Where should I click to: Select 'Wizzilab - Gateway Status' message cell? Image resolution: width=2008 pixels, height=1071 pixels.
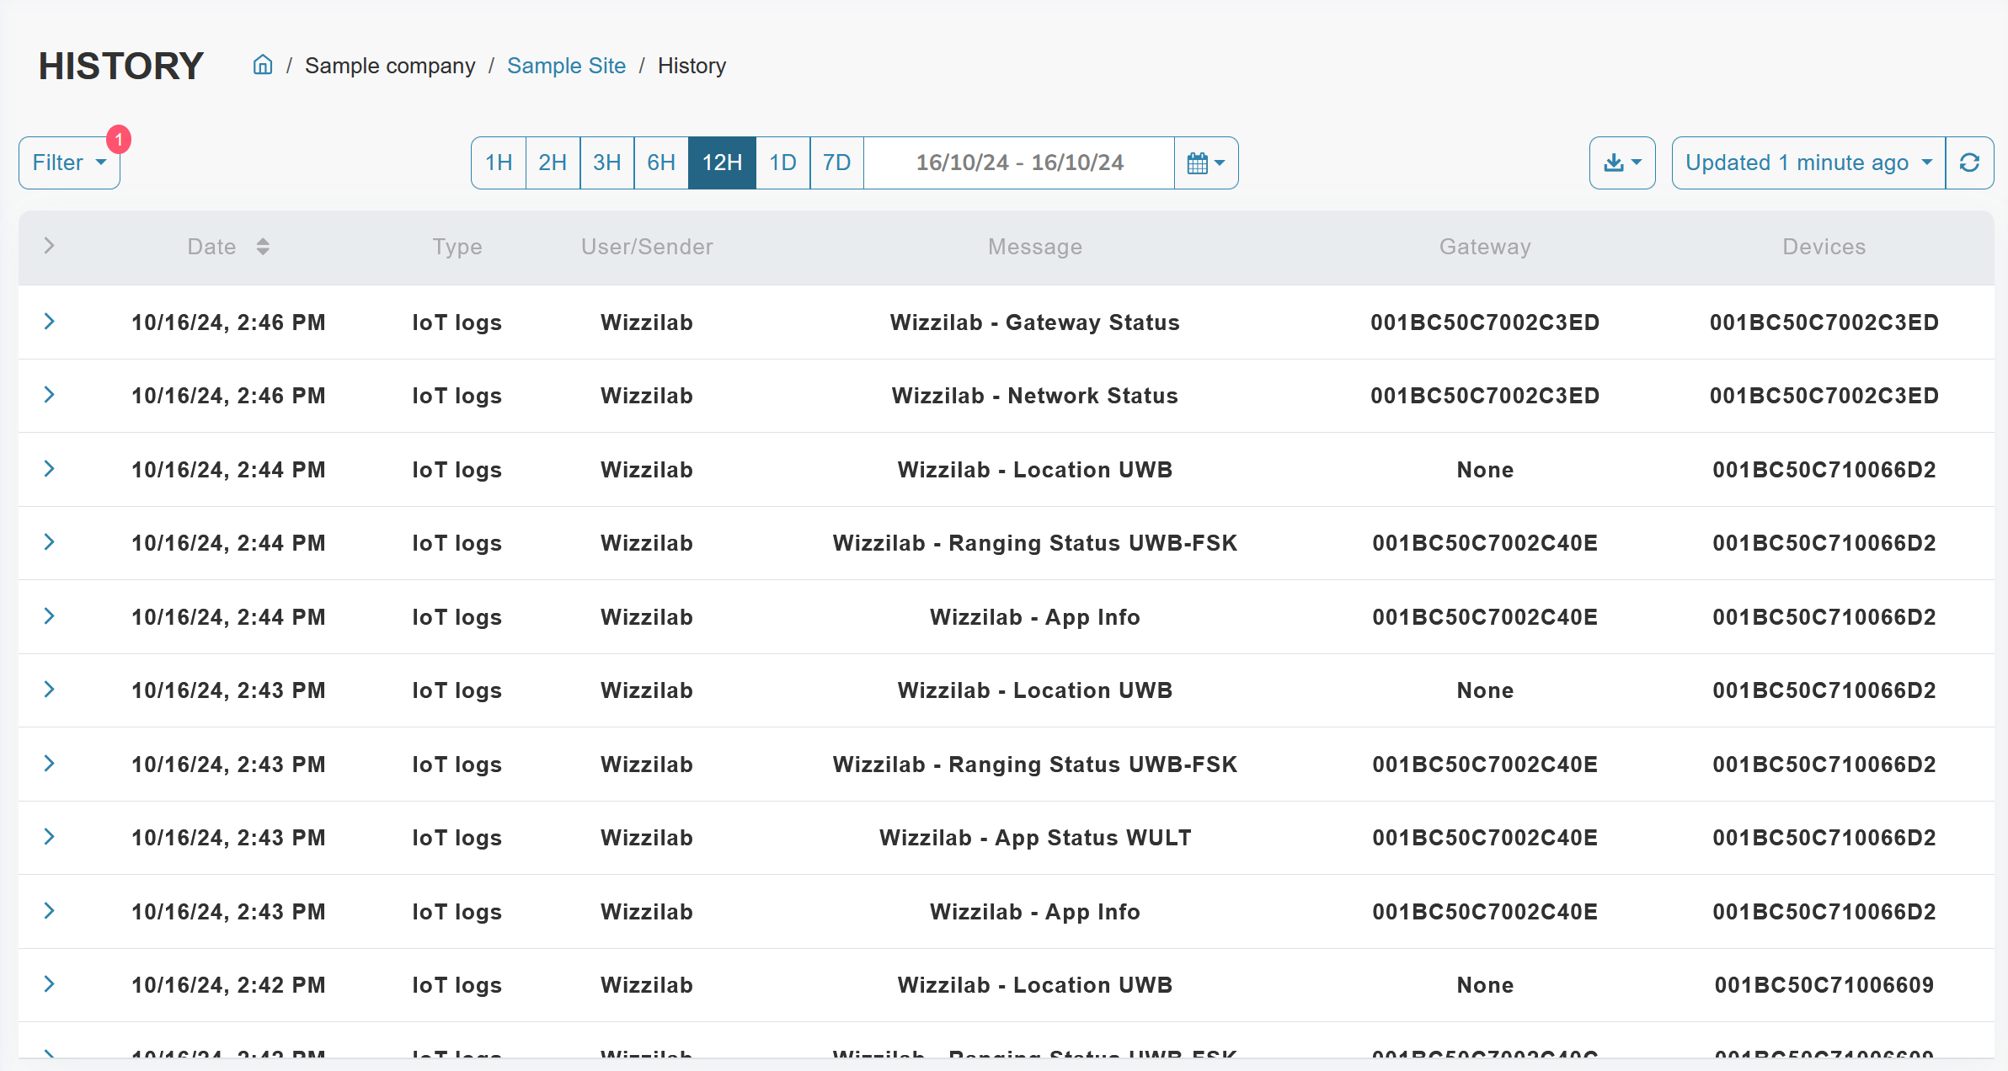pos(1035,322)
